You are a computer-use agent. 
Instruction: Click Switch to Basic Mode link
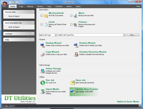tap(128, 102)
